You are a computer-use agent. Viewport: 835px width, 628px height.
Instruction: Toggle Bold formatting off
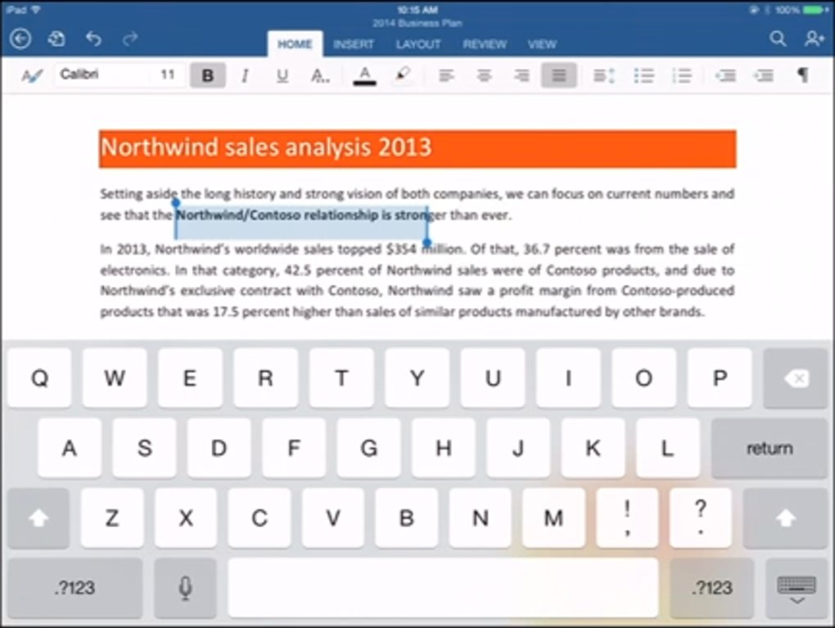(x=208, y=75)
